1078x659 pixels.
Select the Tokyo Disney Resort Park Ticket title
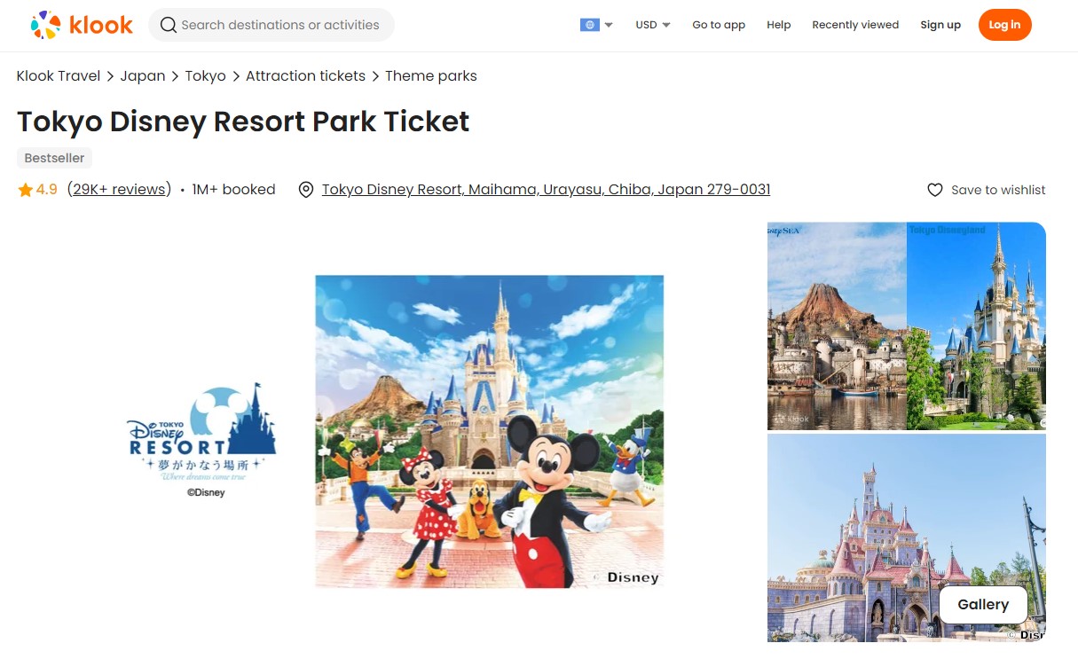[243, 122]
